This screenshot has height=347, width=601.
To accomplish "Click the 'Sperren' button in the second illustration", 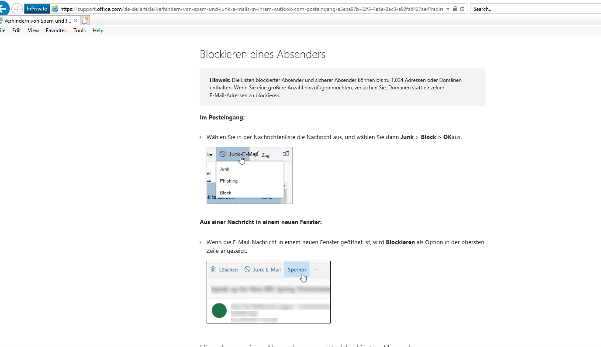I will (x=297, y=269).
